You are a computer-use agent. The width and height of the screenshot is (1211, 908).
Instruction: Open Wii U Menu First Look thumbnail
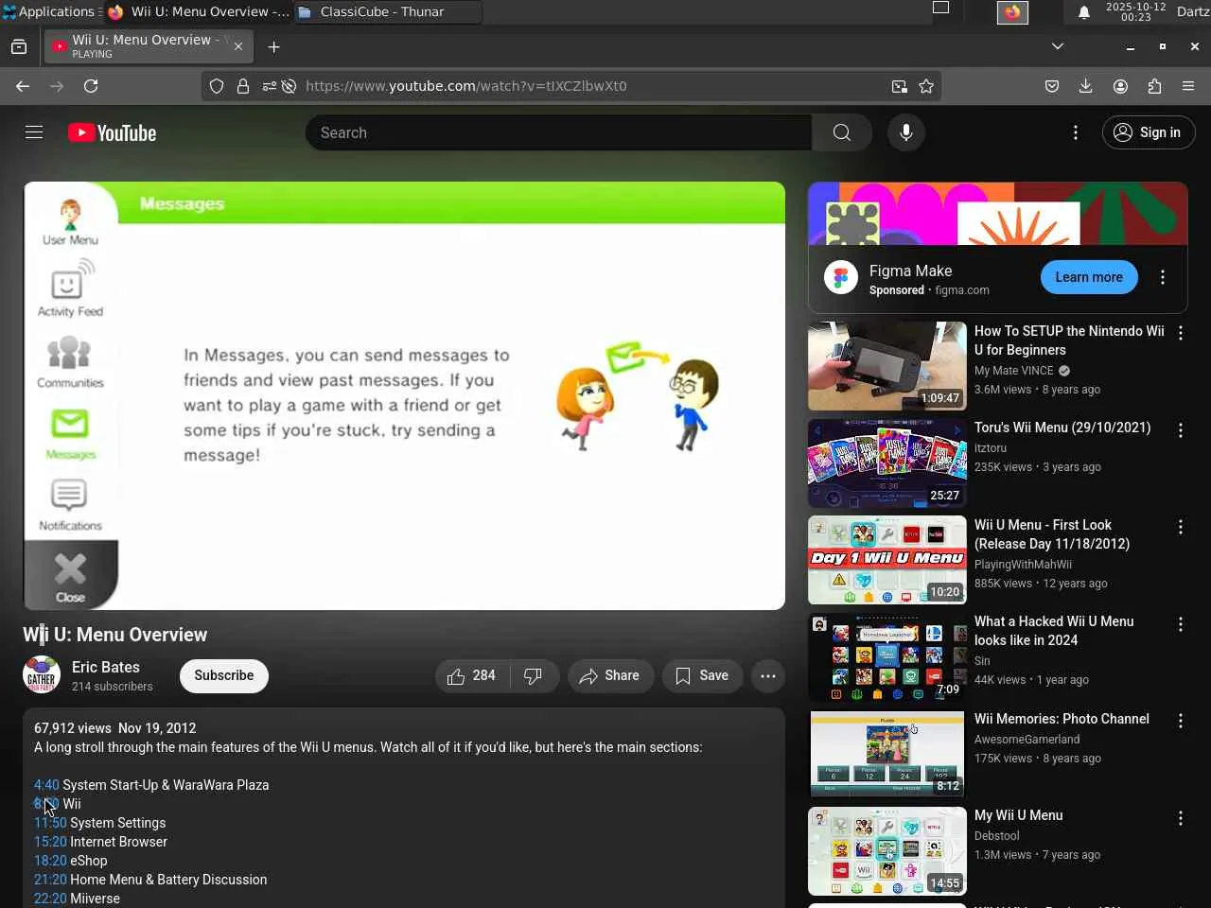[887, 560]
